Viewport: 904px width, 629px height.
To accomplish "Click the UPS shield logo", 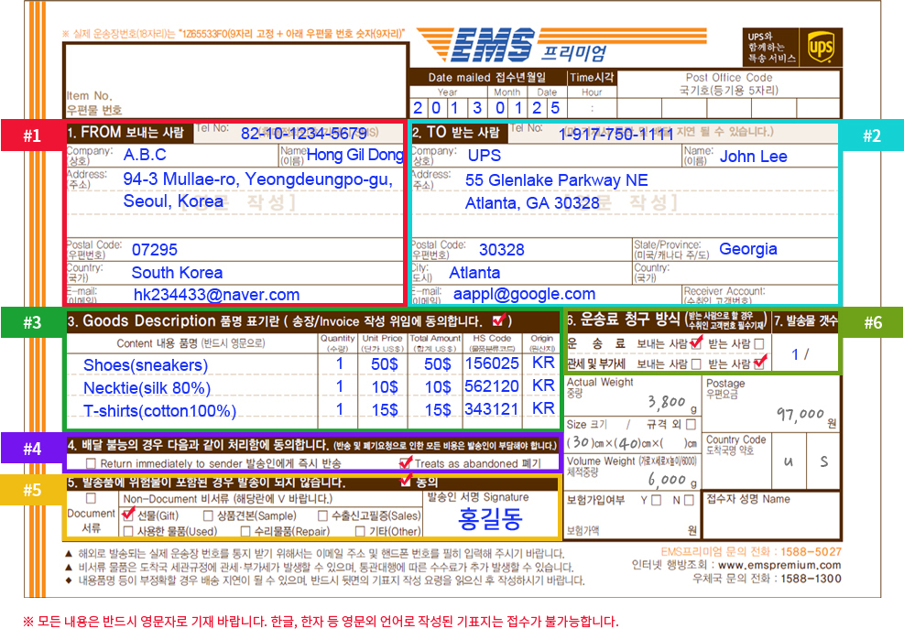I will coord(821,47).
